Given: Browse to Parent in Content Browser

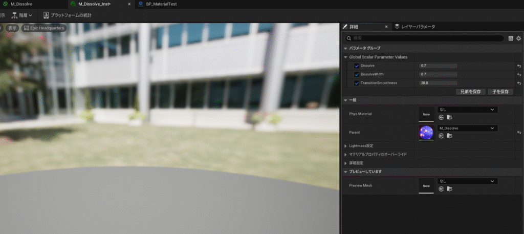Looking at the screenshot, I should point(449,136).
